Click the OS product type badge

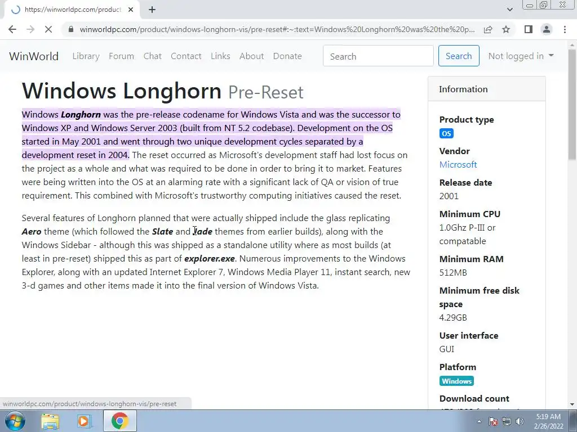tap(446, 133)
